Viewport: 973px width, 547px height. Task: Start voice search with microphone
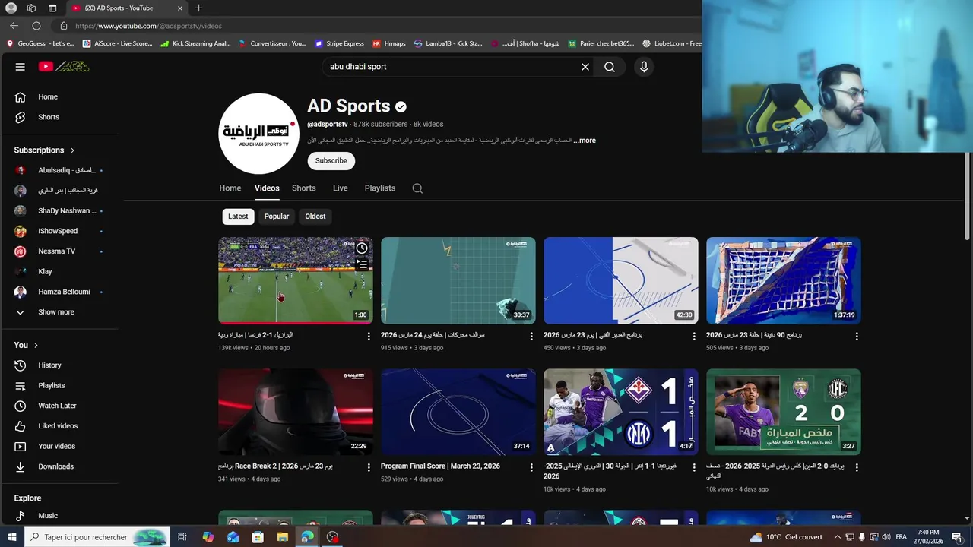644,67
